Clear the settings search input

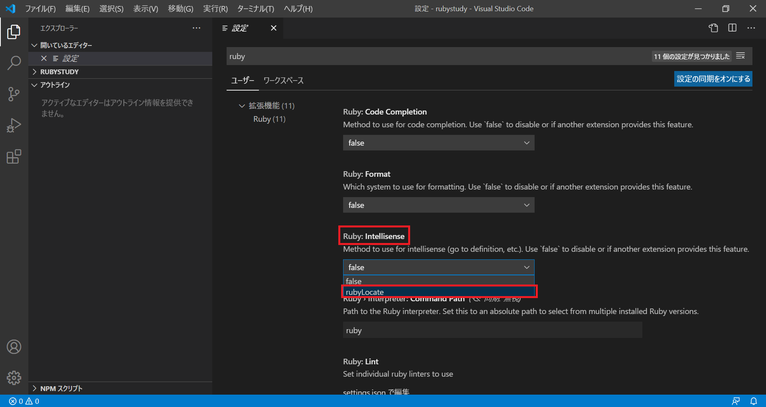pyautogui.click(x=740, y=56)
